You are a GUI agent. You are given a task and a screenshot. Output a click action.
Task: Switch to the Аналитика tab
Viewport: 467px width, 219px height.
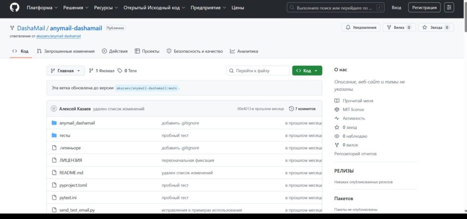[244, 51]
